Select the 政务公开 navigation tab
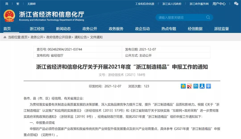This screenshot has width=241, height=139. pos(89,29)
